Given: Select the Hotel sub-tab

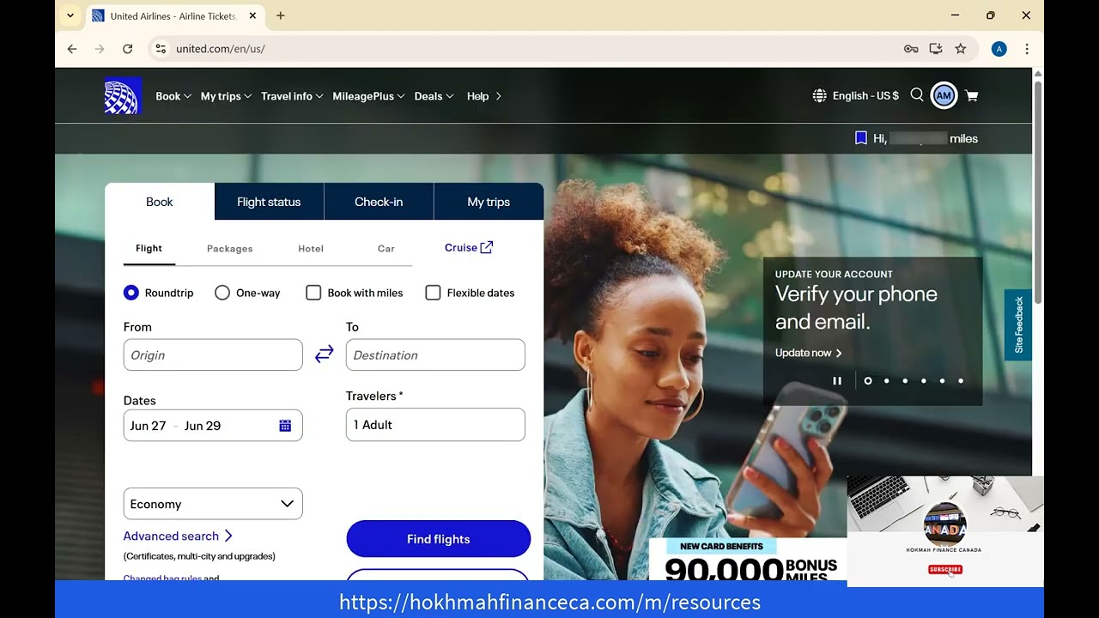Looking at the screenshot, I should [311, 249].
